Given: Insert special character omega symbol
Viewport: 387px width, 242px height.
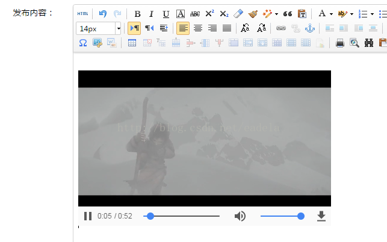Looking at the screenshot, I should click(x=82, y=43).
